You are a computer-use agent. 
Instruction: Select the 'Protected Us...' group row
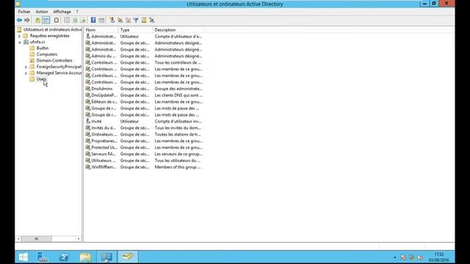(144, 147)
